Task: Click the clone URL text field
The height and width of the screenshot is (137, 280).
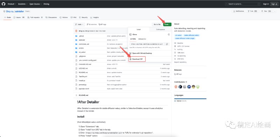Action: tap(147, 44)
